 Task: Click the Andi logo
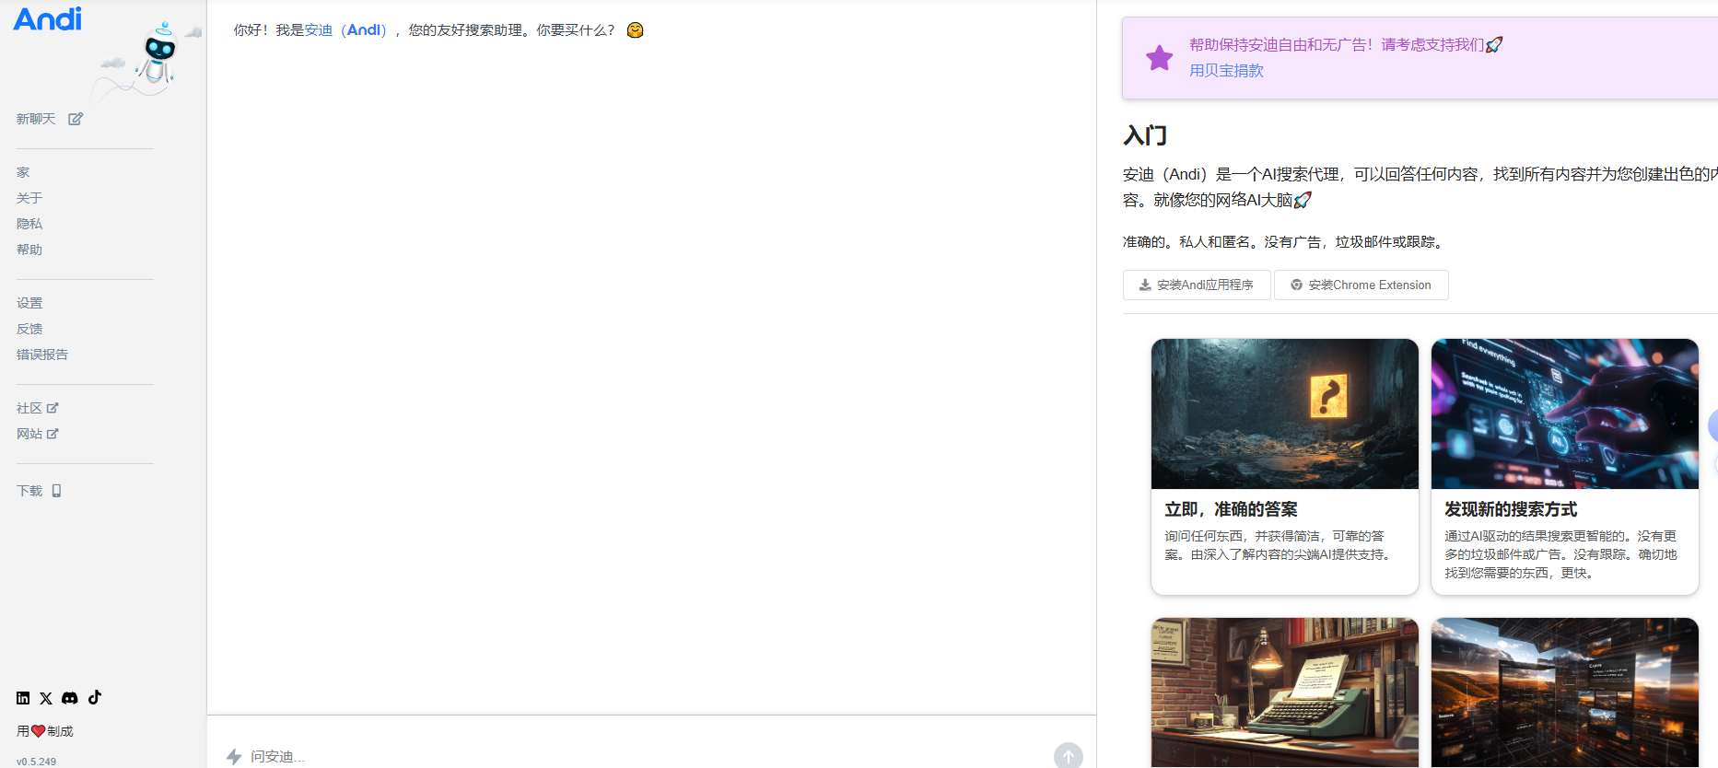pyautogui.click(x=48, y=18)
